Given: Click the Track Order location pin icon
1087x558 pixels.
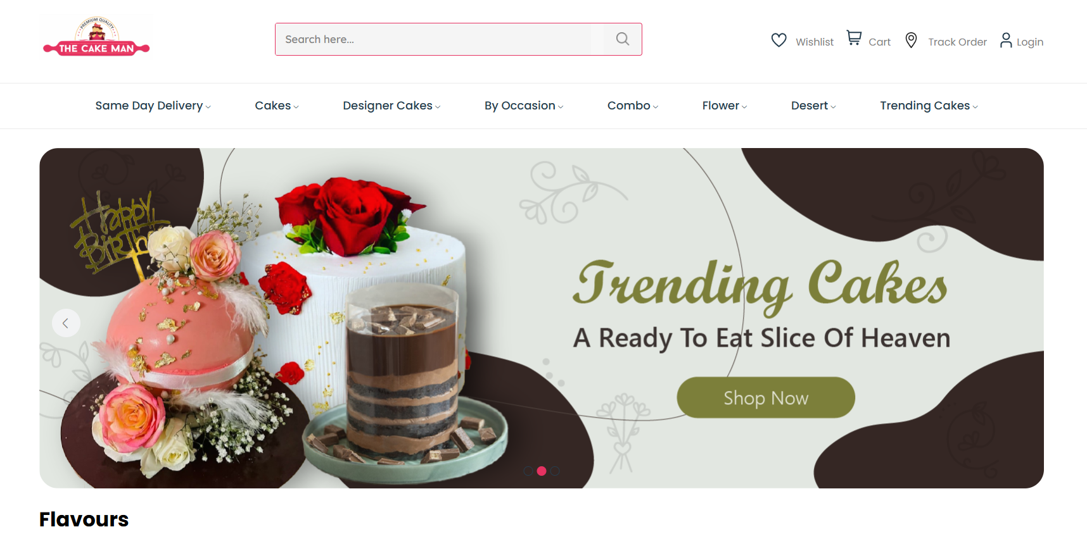Looking at the screenshot, I should [911, 40].
